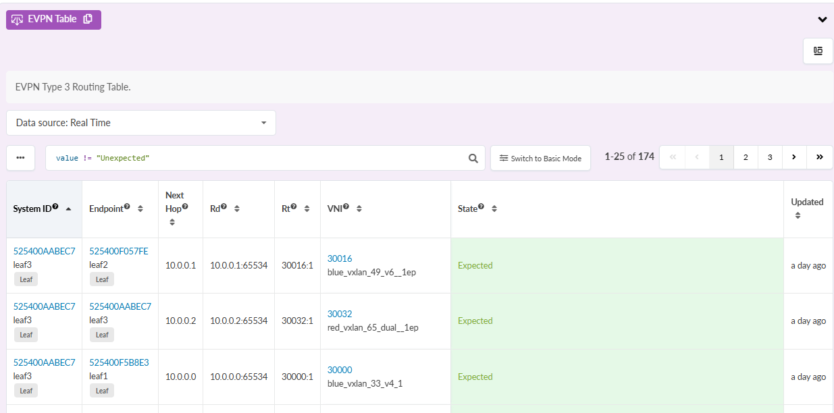The width and height of the screenshot is (834, 413).
Task: Copy the EVPN Table widget via duplicate icon
Action: (88, 19)
